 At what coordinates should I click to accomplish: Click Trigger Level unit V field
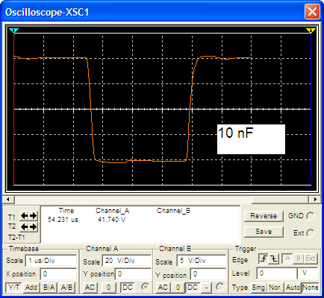pos(308,273)
